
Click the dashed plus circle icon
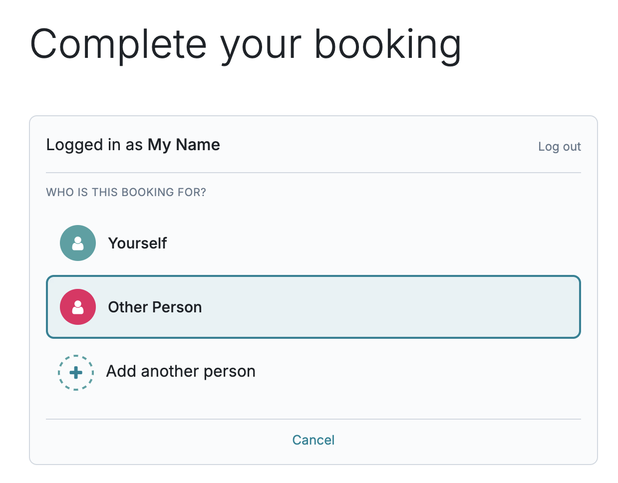coord(76,372)
